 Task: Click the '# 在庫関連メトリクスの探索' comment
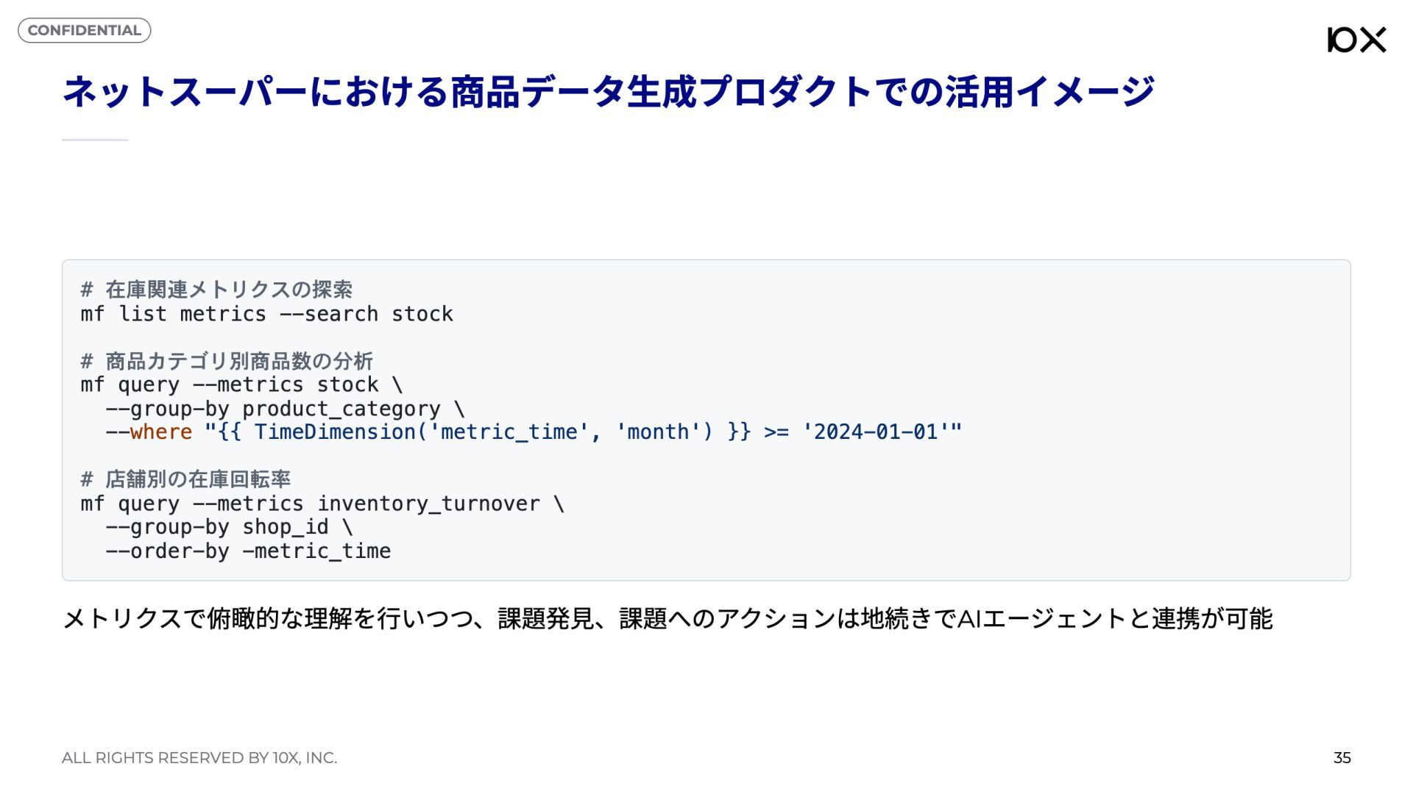tap(216, 290)
